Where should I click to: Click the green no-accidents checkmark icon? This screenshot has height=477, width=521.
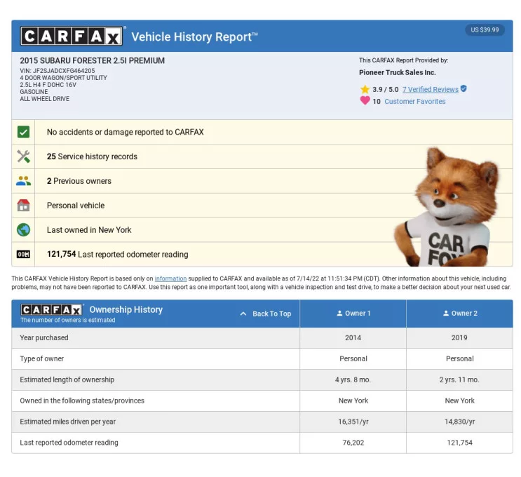pos(23,132)
